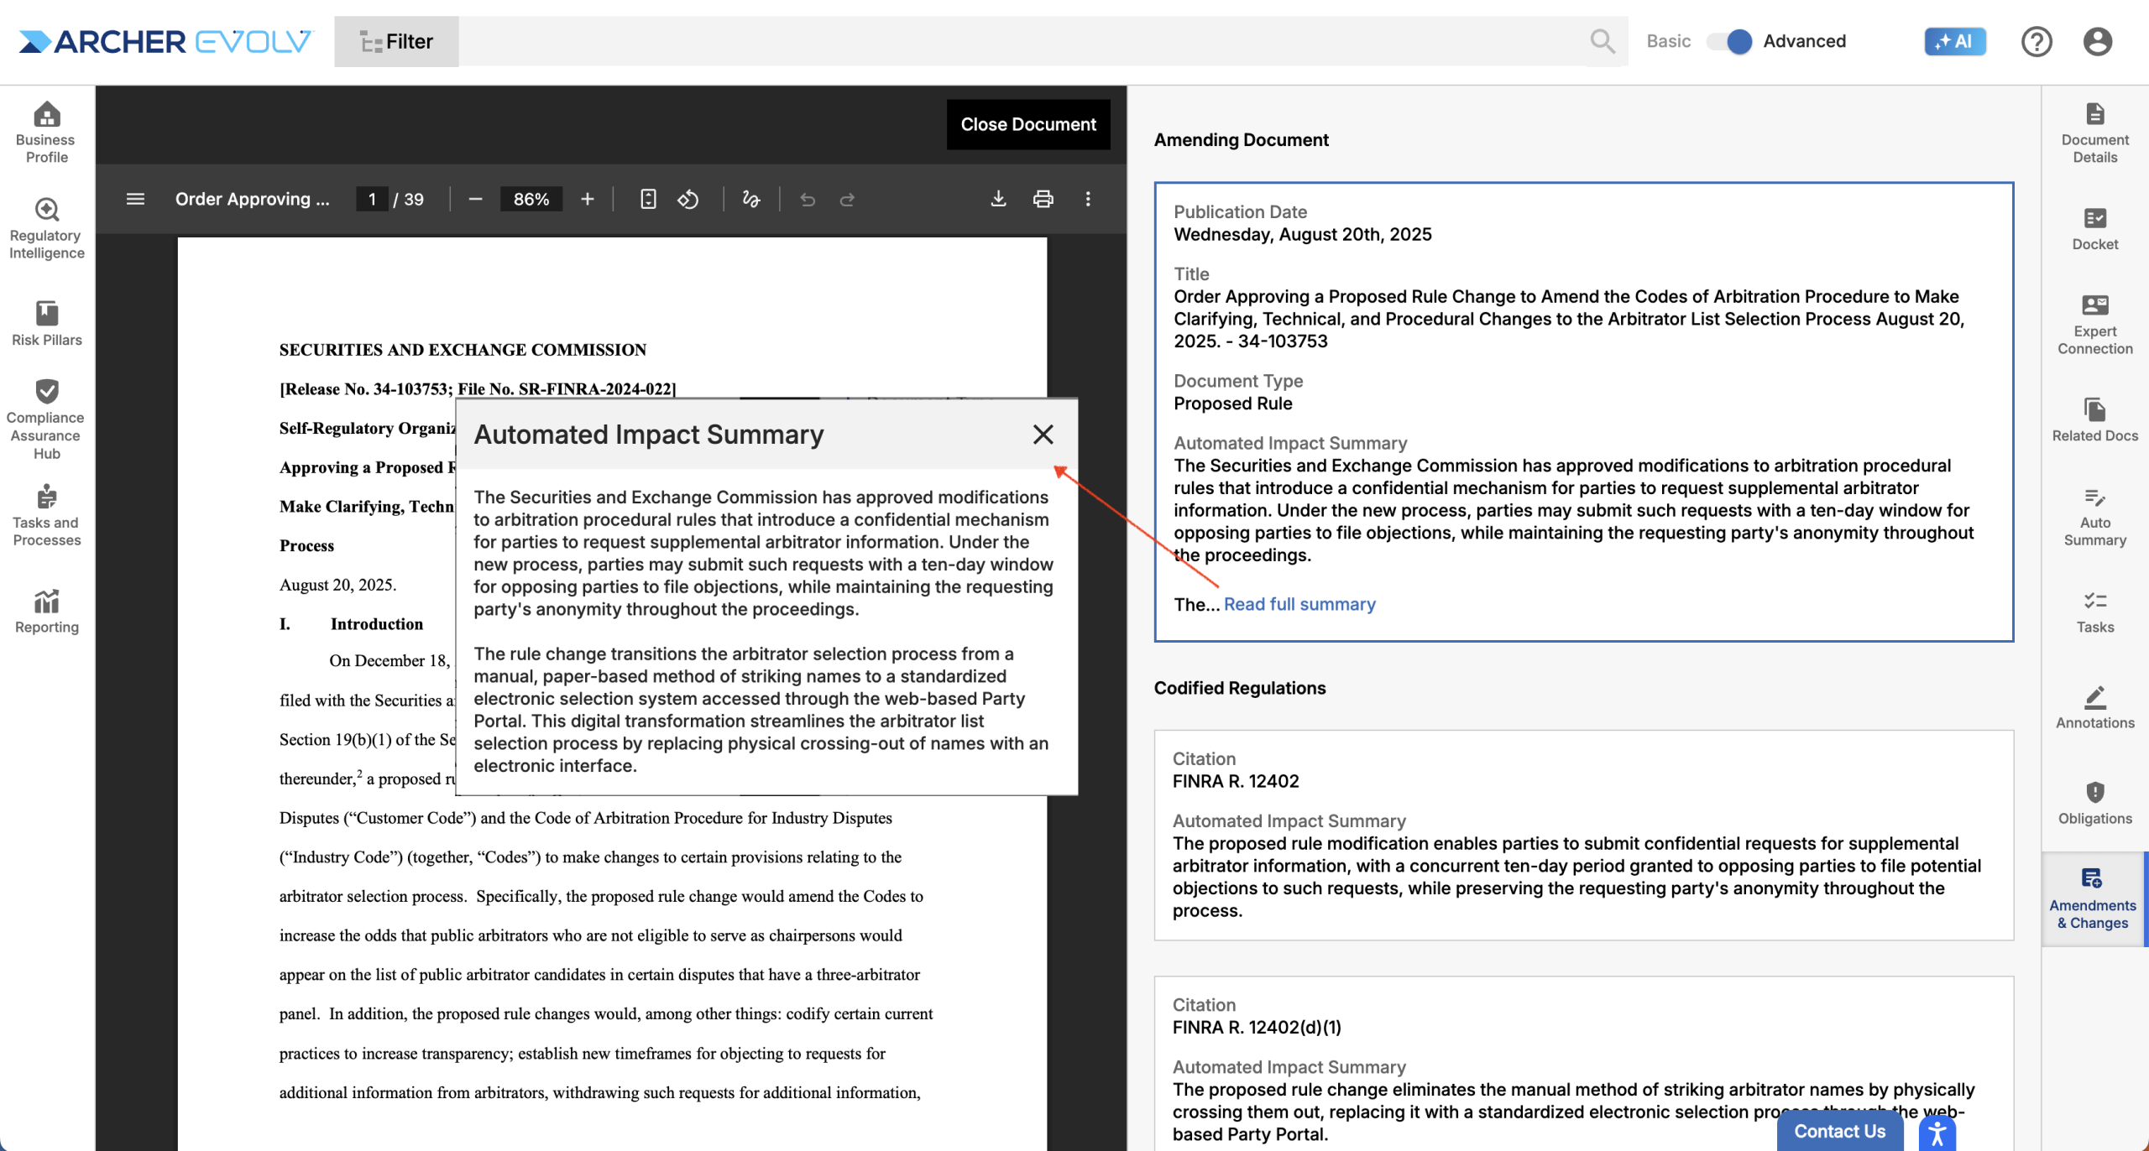This screenshot has height=1151, width=2149.
Task: Open the user account menu
Action: pyautogui.click(x=2097, y=41)
